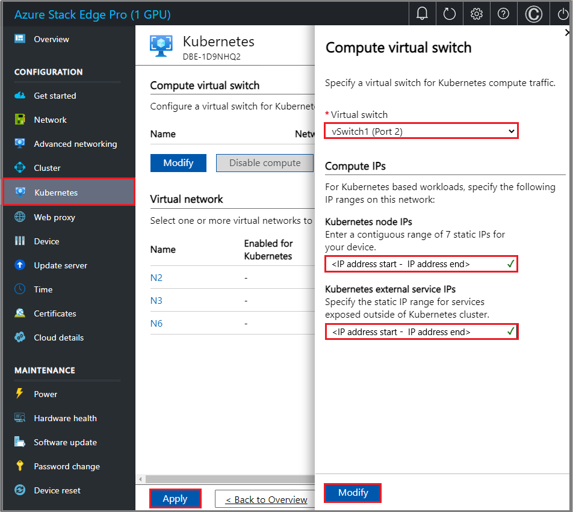
Task: Click the Cluster sidebar icon
Action: point(20,167)
